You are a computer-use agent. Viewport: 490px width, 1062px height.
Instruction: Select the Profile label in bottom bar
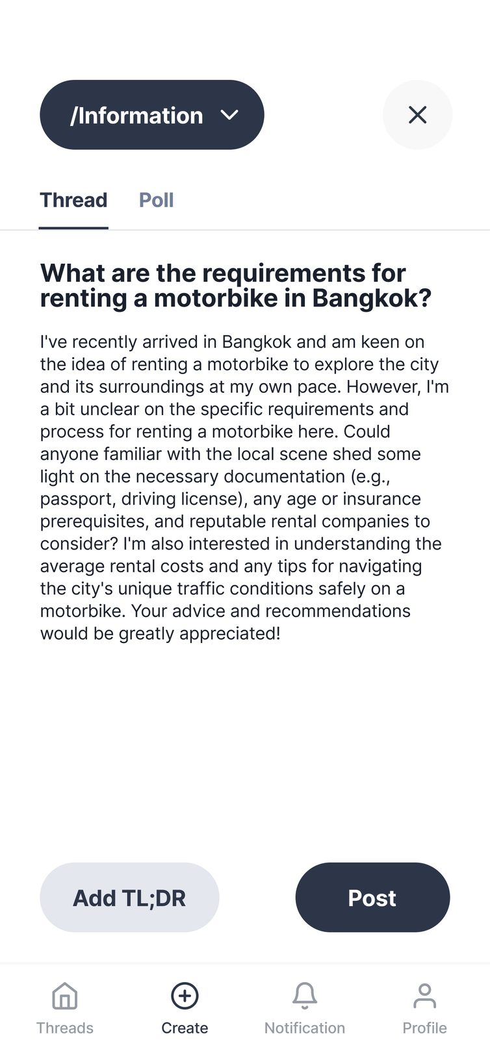424,1028
